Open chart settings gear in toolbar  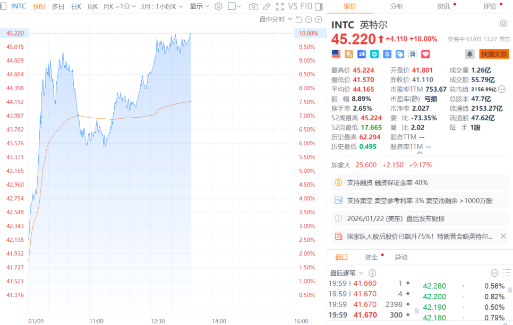click(219, 6)
